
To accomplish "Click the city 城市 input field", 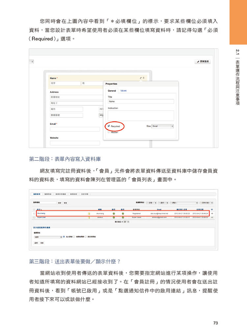I will coord(67,109).
